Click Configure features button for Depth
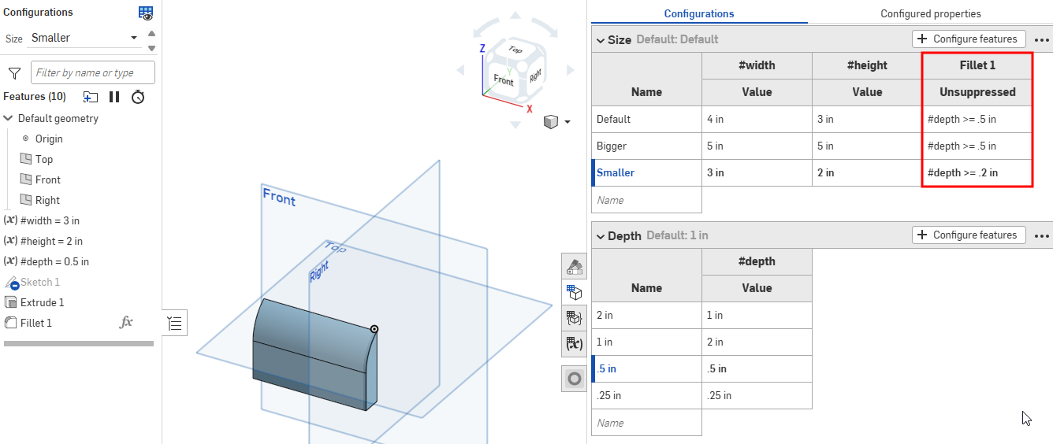The width and height of the screenshot is (1053, 444). [969, 235]
